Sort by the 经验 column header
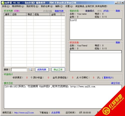Viewport: 125px width, 116px height. [42, 15]
